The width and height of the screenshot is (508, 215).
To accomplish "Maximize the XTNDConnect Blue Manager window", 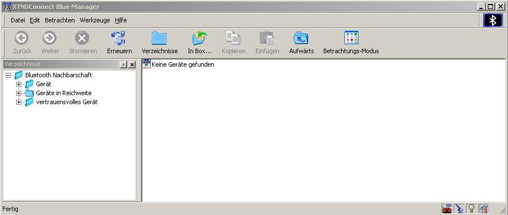I will tap(491, 7).
